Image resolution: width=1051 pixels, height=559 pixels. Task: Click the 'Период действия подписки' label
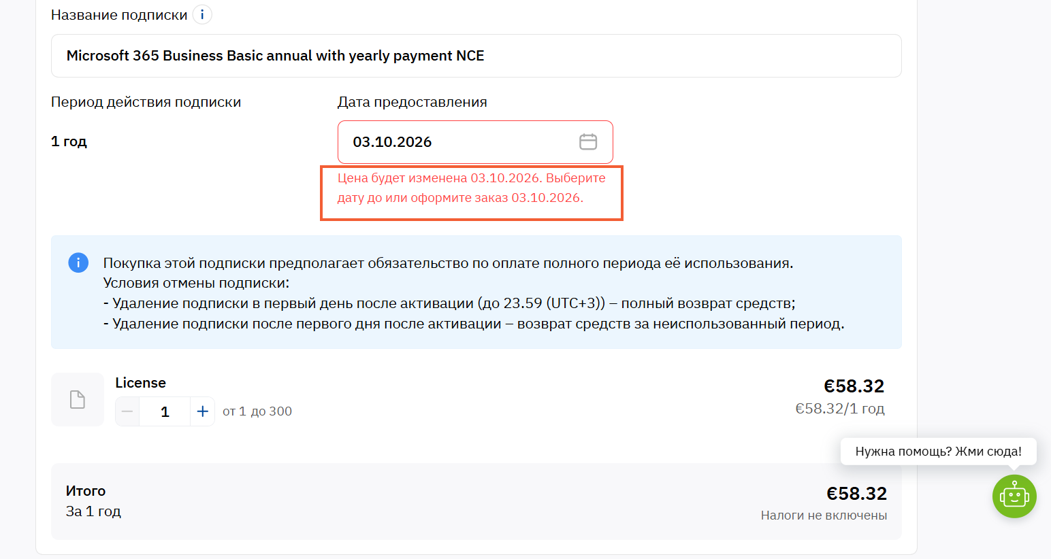click(x=146, y=102)
